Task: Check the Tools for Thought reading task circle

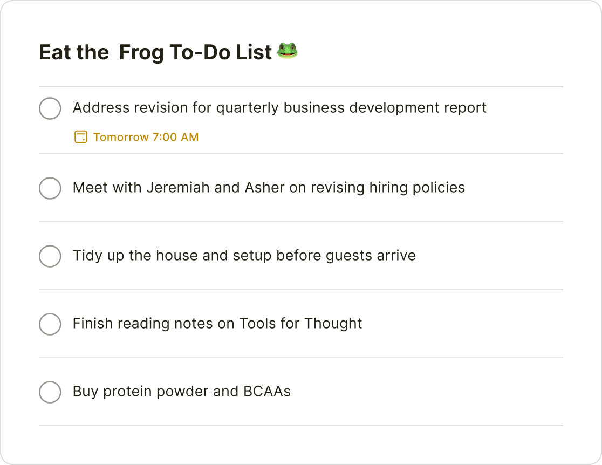Action: pyautogui.click(x=50, y=324)
